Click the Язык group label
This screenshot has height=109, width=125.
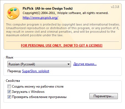point(9,57)
